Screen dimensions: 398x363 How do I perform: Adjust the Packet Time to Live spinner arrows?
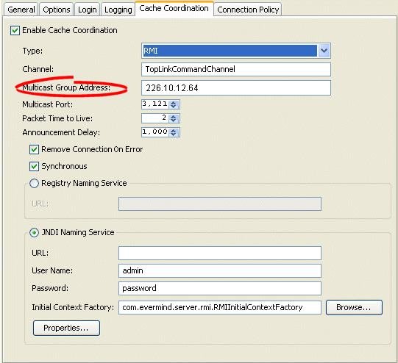pyautogui.click(x=174, y=118)
